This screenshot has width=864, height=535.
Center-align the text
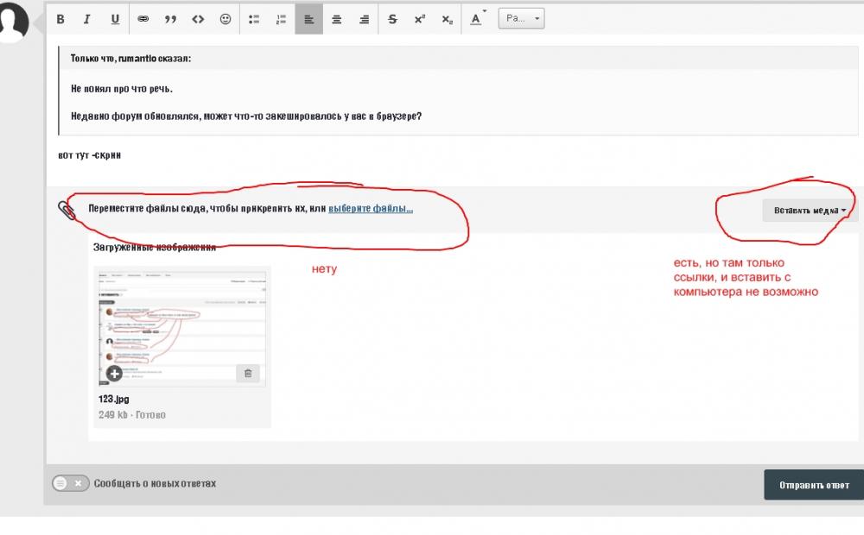tap(337, 19)
